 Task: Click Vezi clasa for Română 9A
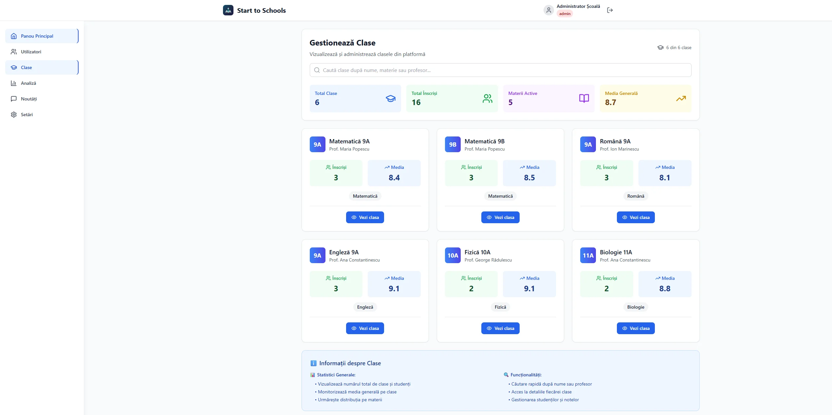(636, 217)
